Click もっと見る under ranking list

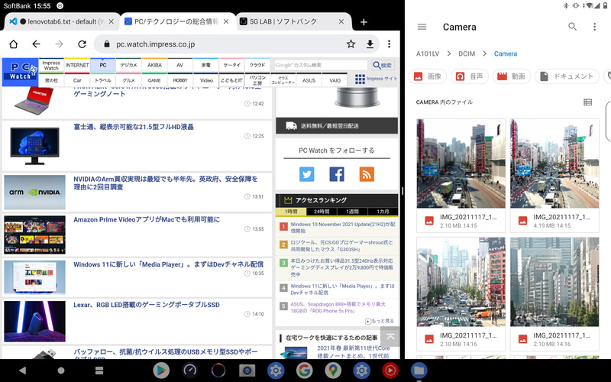(x=380, y=321)
